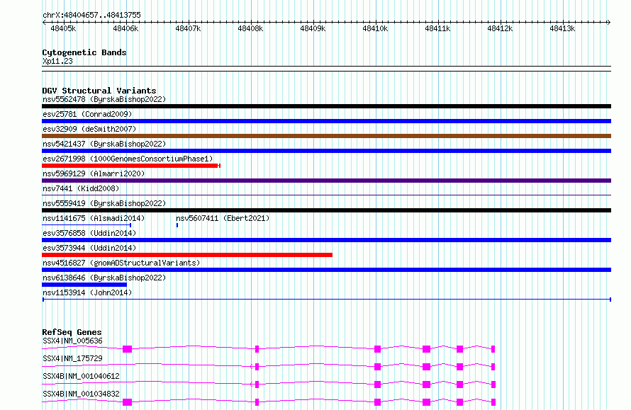Select the Cytogenetic Bands track title
Image resolution: width=631 pixels, height=410 pixels.
click(84, 52)
